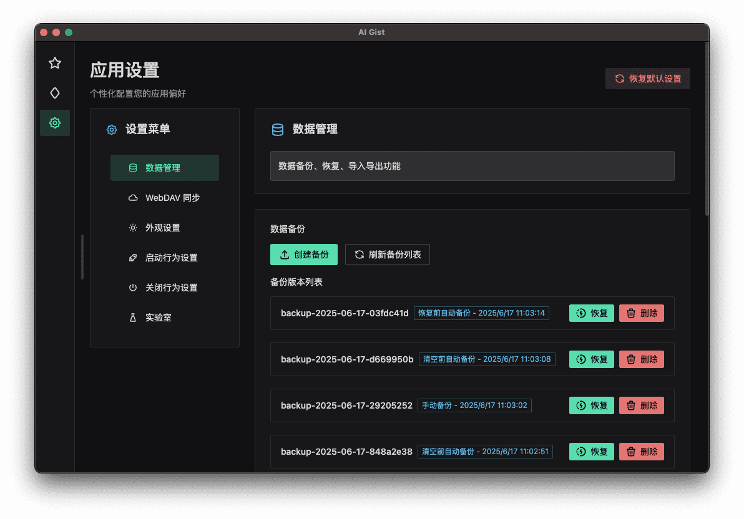Click the flask icon of 实验室
This screenshot has width=744, height=519.
[133, 318]
